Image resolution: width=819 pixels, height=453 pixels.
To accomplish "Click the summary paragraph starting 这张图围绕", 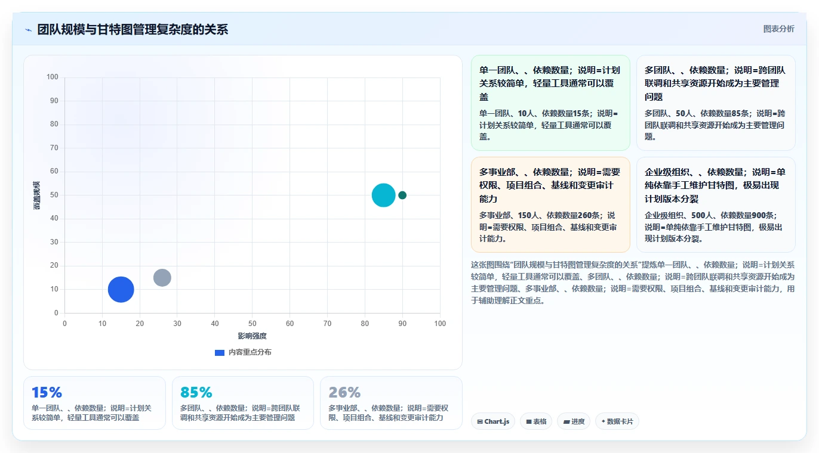I will point(633,283).
